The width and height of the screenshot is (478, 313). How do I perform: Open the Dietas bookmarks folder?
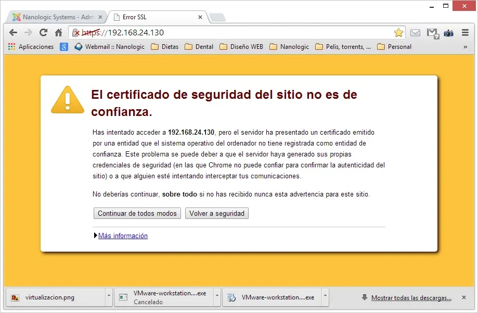coord(164,47)
